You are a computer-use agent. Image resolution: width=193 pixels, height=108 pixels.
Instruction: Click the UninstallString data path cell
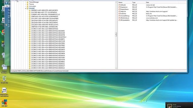click(162, 16)
